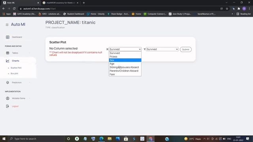The height and width of the screenshot is (142, 253).
Task: Submit the scatter plot columns
Action: click(186, 49)
